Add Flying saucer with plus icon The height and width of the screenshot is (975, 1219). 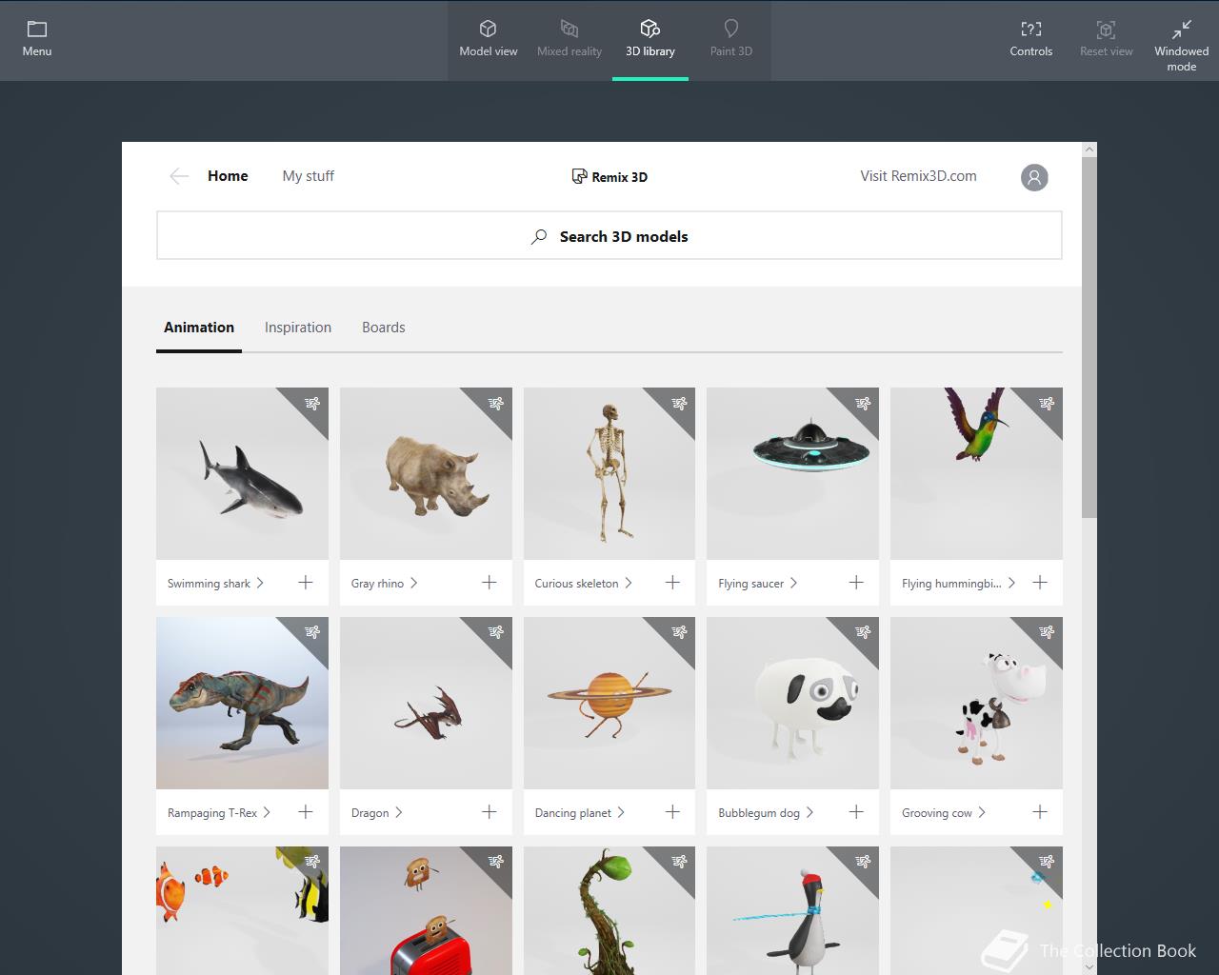(856, 583)
